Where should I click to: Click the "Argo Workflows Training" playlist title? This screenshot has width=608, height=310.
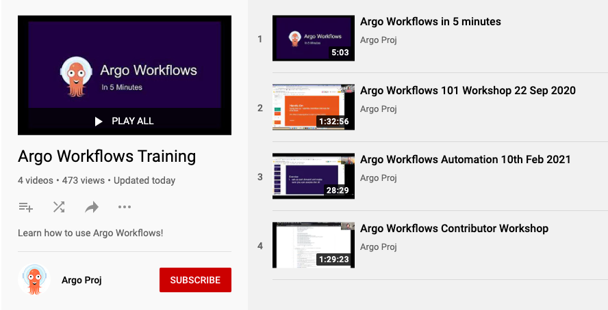[107, 156]
